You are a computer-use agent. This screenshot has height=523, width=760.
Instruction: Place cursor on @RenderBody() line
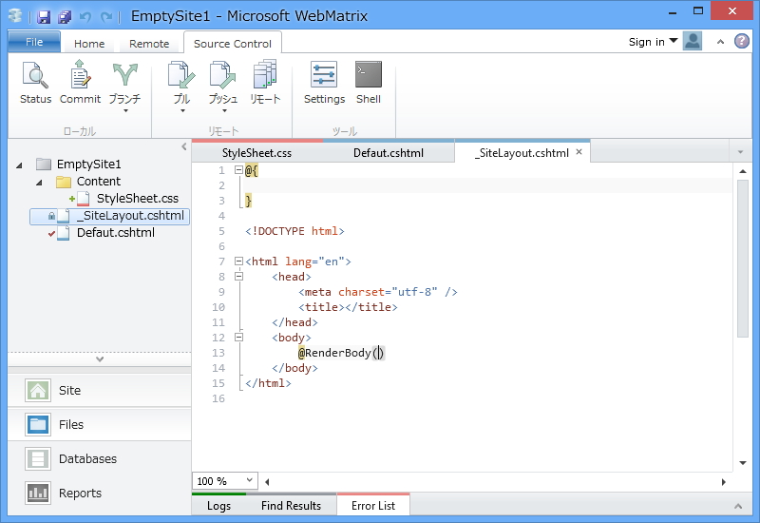(x=341, y=353)
